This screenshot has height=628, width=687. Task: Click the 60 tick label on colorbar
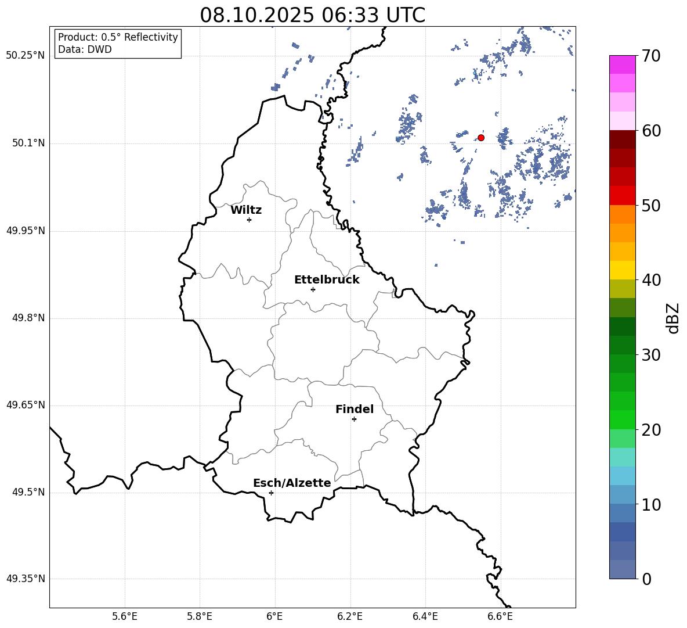[651, 131]
